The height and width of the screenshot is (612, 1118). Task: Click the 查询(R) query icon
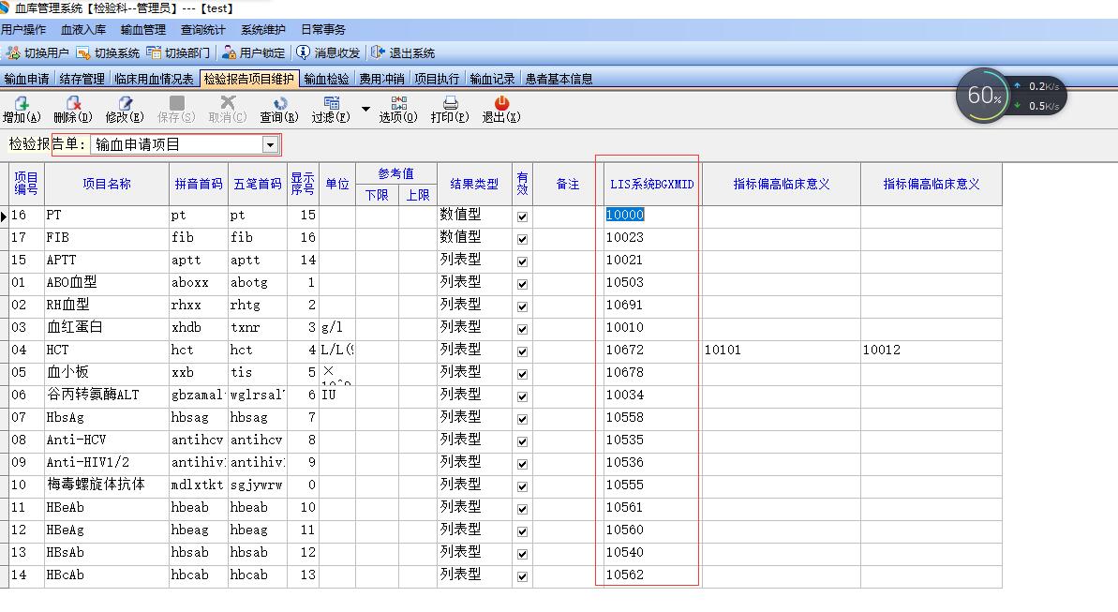pyautogui.click(x=279, y=103)
